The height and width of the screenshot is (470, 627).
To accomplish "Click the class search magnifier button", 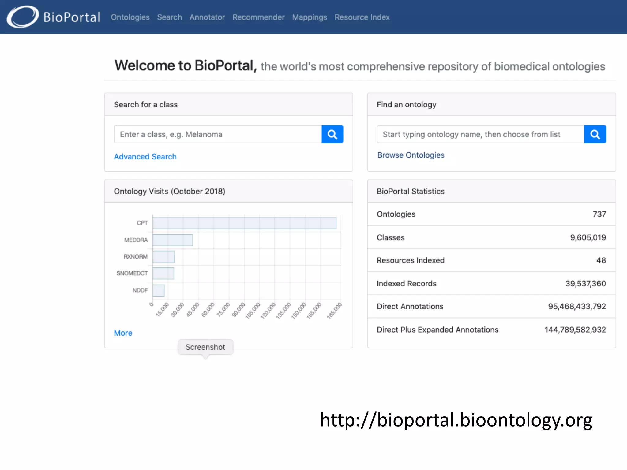I will click(332, 134).
